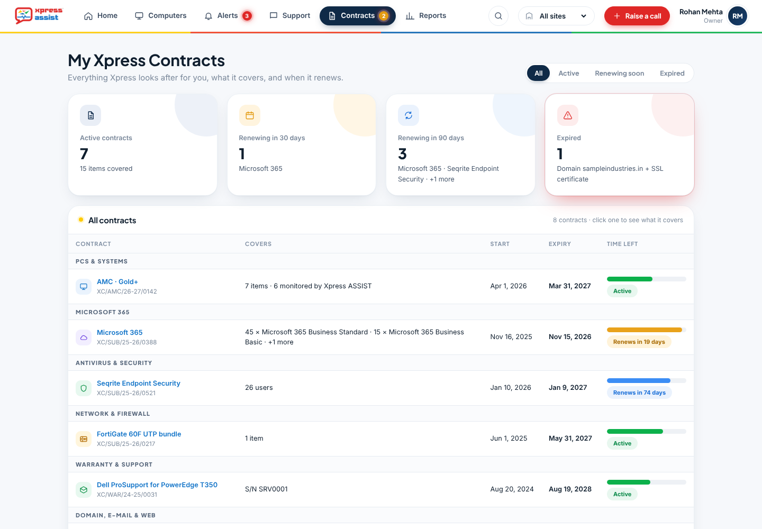The height and width of the screenshot is (529, 762).
Task: Open the Reports tab
Action: click(426, 16)
